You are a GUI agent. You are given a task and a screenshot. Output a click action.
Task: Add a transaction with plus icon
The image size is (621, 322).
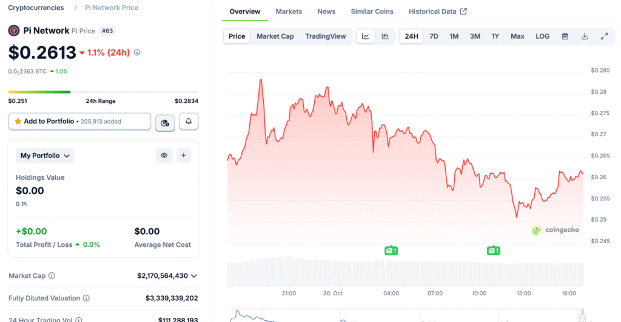tap(184, 156)
